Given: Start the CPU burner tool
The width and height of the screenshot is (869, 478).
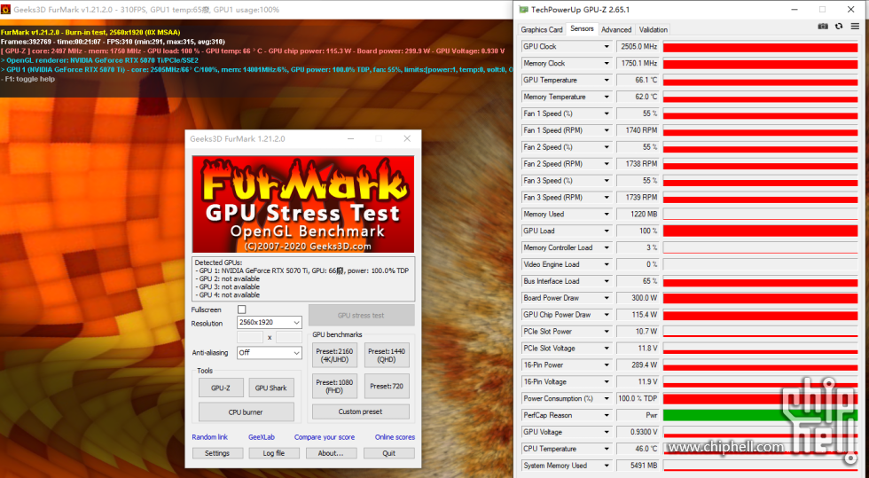Looking at the screenshot, I should [x=247, y=412].
